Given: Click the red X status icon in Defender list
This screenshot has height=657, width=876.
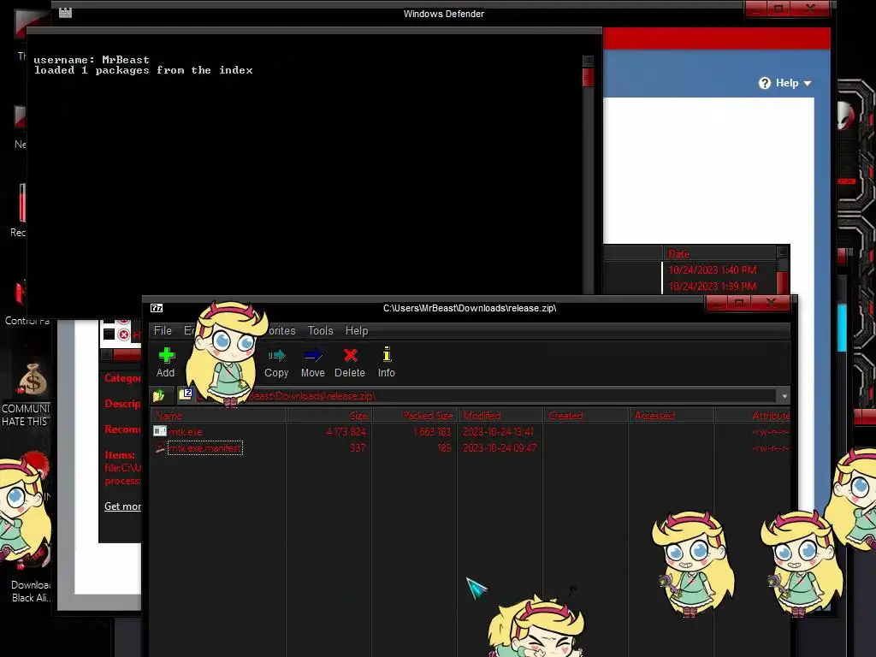Looking at the screenshot, I should (x=123, y=334).
